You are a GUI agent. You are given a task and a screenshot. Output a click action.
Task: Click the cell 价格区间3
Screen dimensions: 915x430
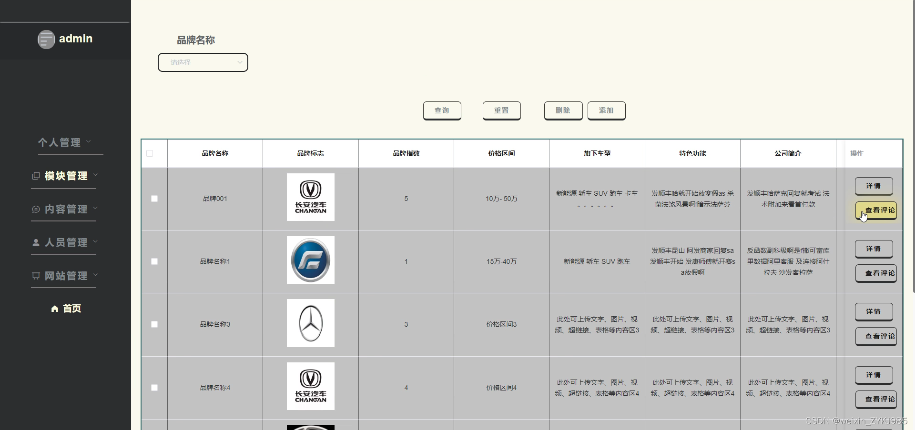pyautogui.click(x=501, y=324)
